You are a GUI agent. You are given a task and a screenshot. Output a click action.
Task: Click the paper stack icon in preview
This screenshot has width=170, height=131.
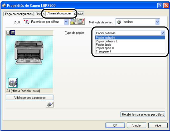(13, 83)
